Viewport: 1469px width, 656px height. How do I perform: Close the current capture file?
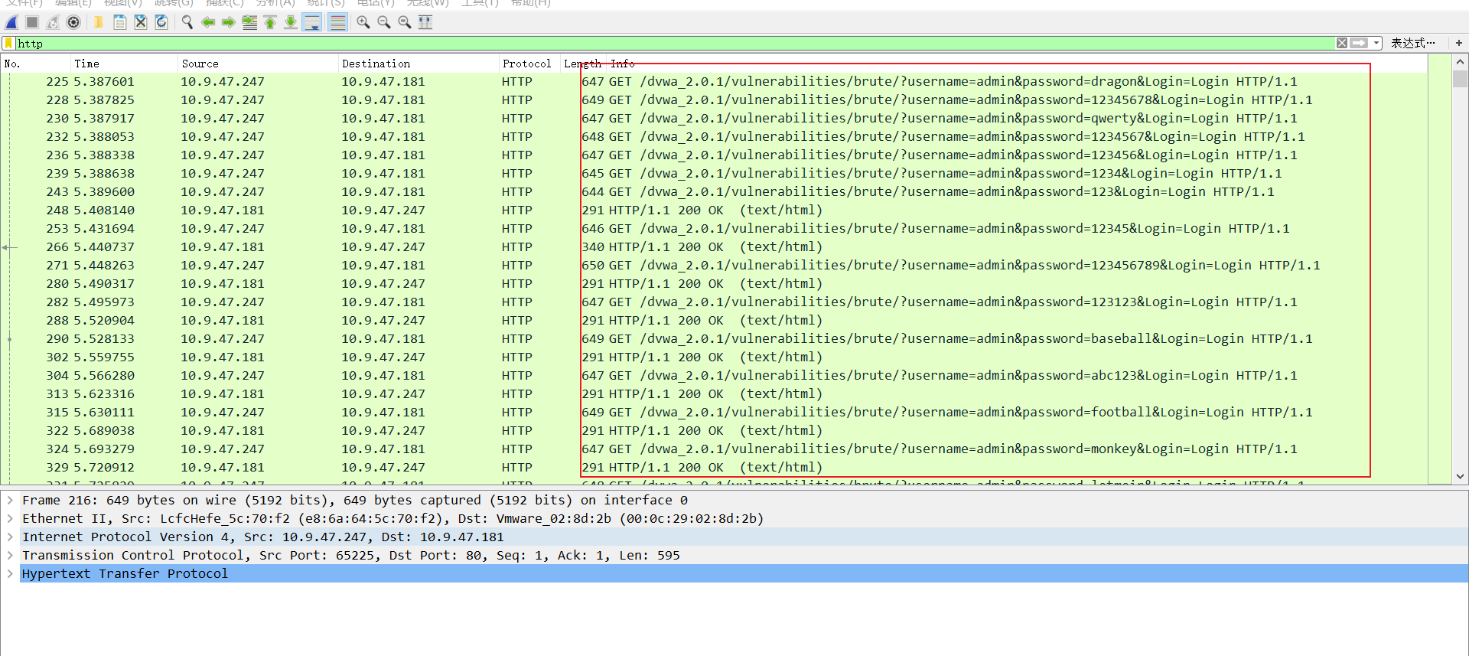click(x=141, y=22)
